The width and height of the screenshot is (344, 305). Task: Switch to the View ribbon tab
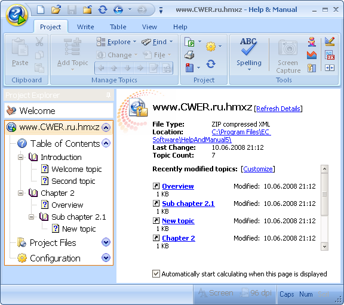pos(149,27)
